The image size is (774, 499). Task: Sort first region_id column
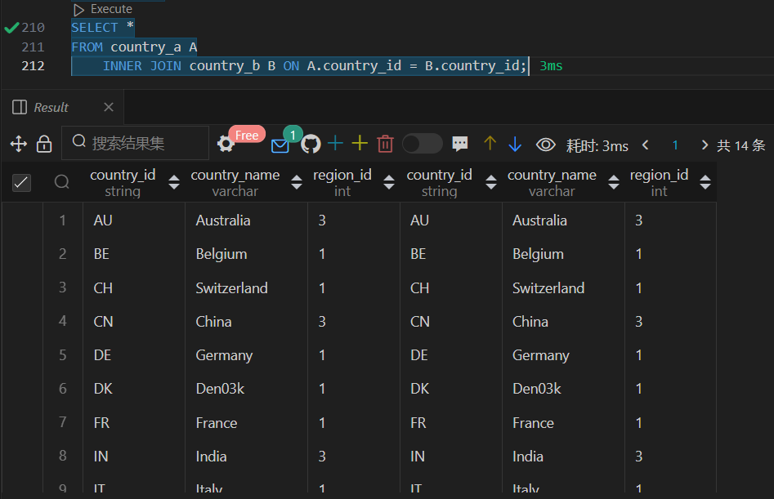[x=389, y=182]
